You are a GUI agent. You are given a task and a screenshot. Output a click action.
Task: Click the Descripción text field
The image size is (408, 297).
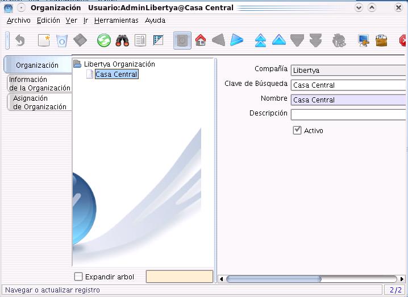click(x=348, y=114)
